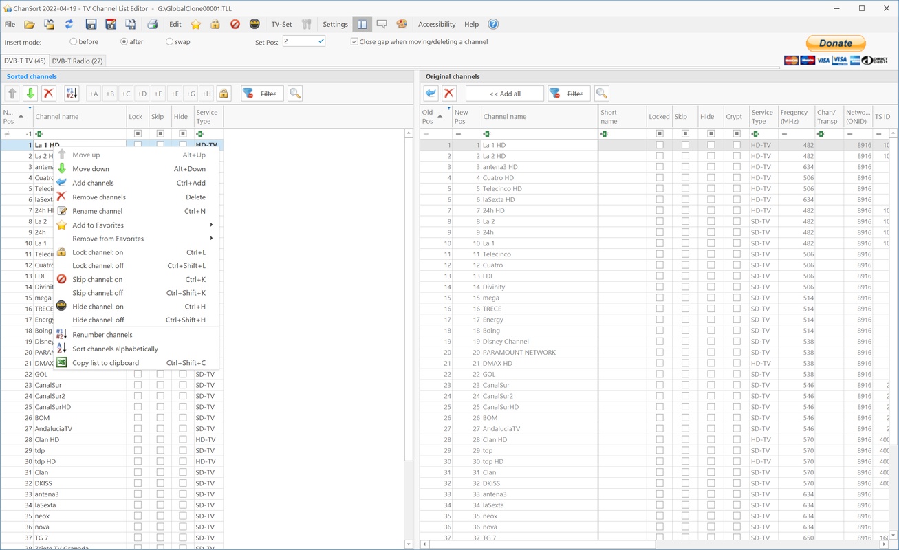
Task: Choose 'Rename channel' from the context menu
Action: point(136,211)
